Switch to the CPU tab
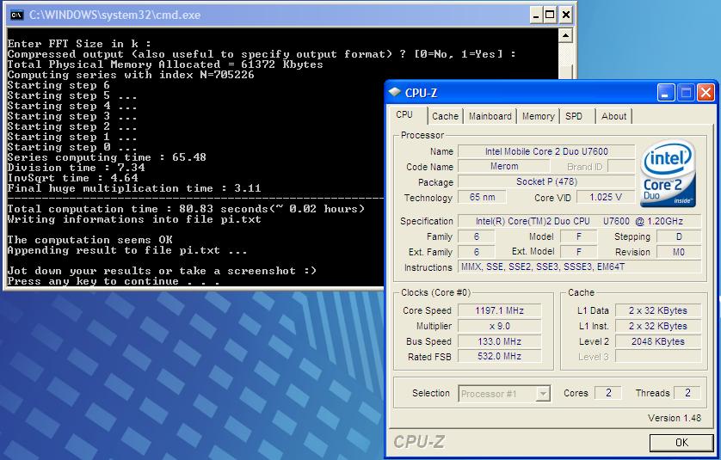Screen dimensions: 721x460 404,115
